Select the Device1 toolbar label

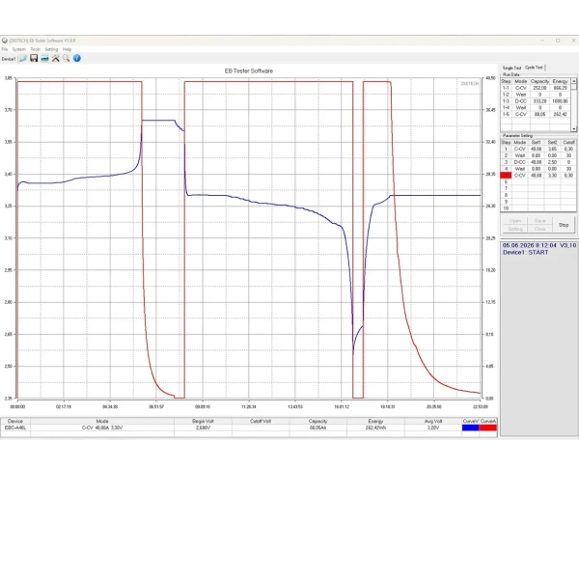coord(9,59)
